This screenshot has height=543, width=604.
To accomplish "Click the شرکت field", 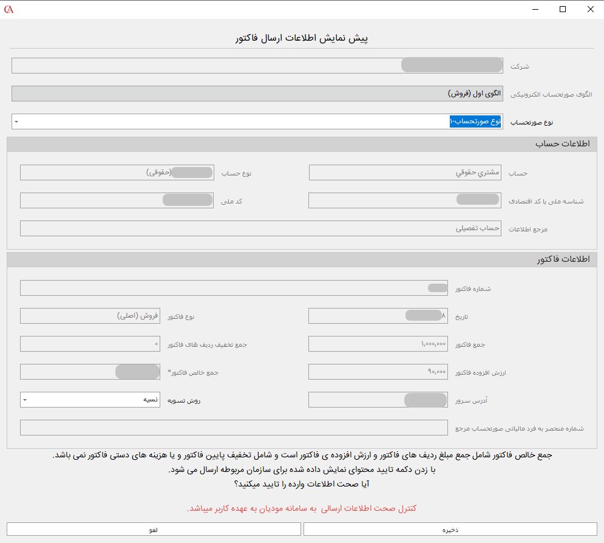I will click(257, 66).
